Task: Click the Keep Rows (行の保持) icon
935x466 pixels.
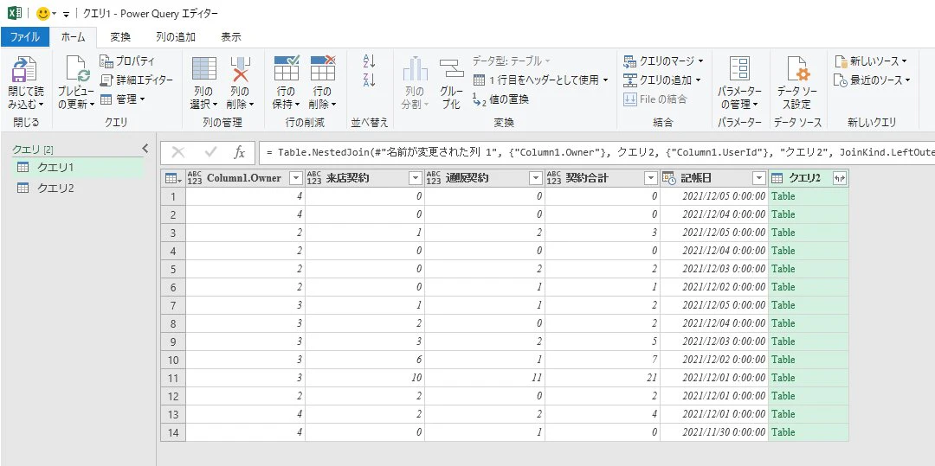Action: coord(287,68)
